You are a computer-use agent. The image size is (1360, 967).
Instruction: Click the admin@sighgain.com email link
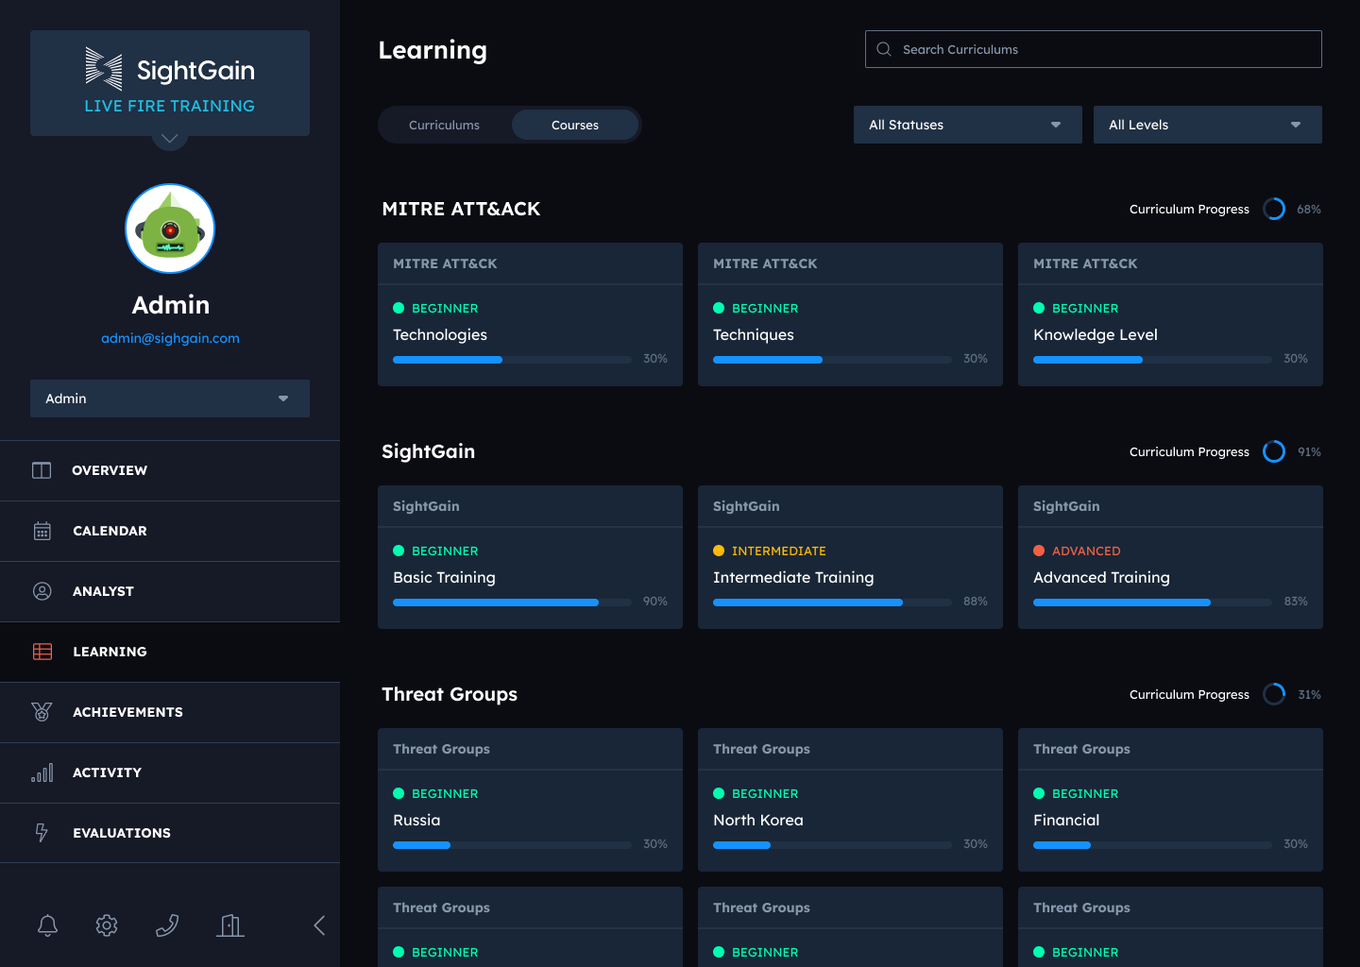click(170, 338)
